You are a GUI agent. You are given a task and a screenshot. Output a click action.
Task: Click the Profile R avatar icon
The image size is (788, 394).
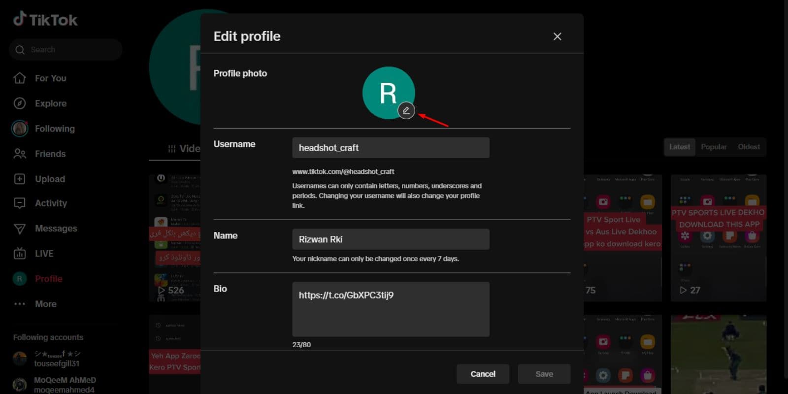[20, 279]
